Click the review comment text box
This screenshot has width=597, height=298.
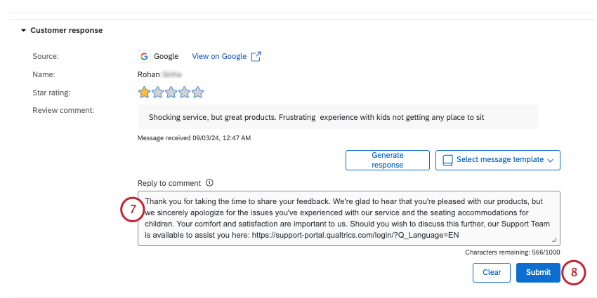[x=337, y=117]
